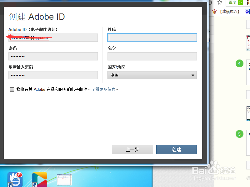Image resolution: width=250 pixels, height=187 pixels.
Task: Click the 创建 button to create ID
Action: point(177,149)
